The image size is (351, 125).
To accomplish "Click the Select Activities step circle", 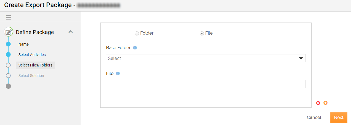I will (8, 54).
